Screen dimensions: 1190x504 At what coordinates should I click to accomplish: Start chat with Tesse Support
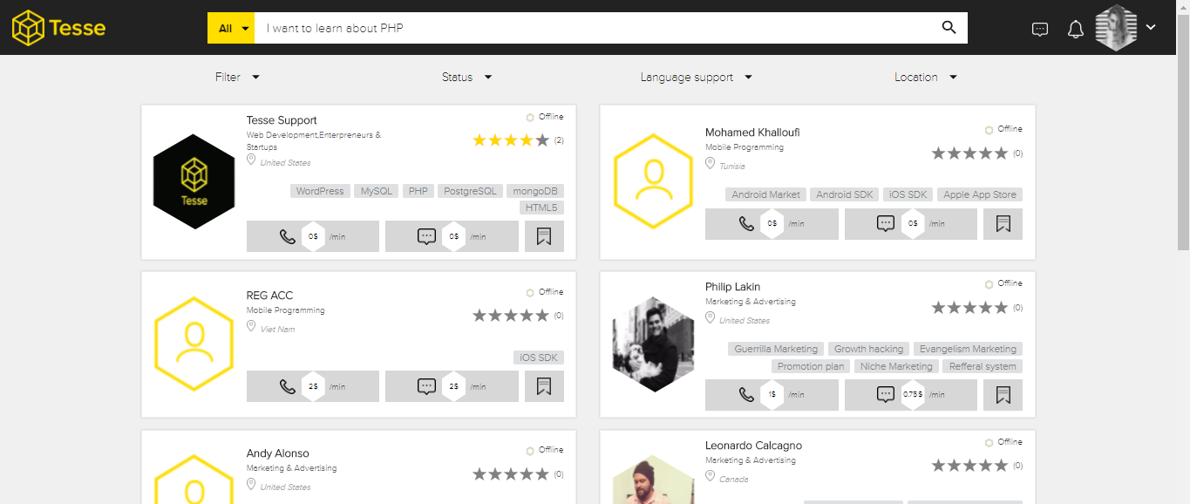click(452, 236)
